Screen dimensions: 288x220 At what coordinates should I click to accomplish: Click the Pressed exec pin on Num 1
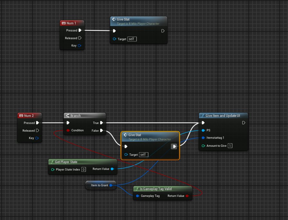tap(80, 31)
